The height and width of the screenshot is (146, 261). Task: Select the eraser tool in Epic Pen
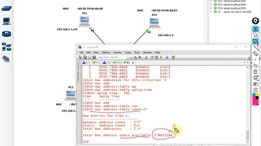[x=256, y=54]
